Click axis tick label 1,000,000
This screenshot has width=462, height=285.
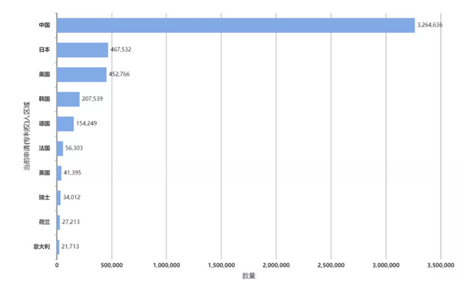coord(166,265)
